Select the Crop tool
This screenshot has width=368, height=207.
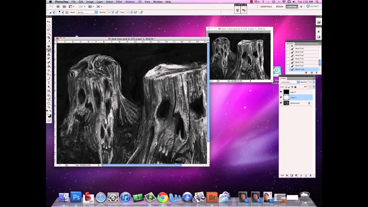pyautogui.click(x=49, y=38)
